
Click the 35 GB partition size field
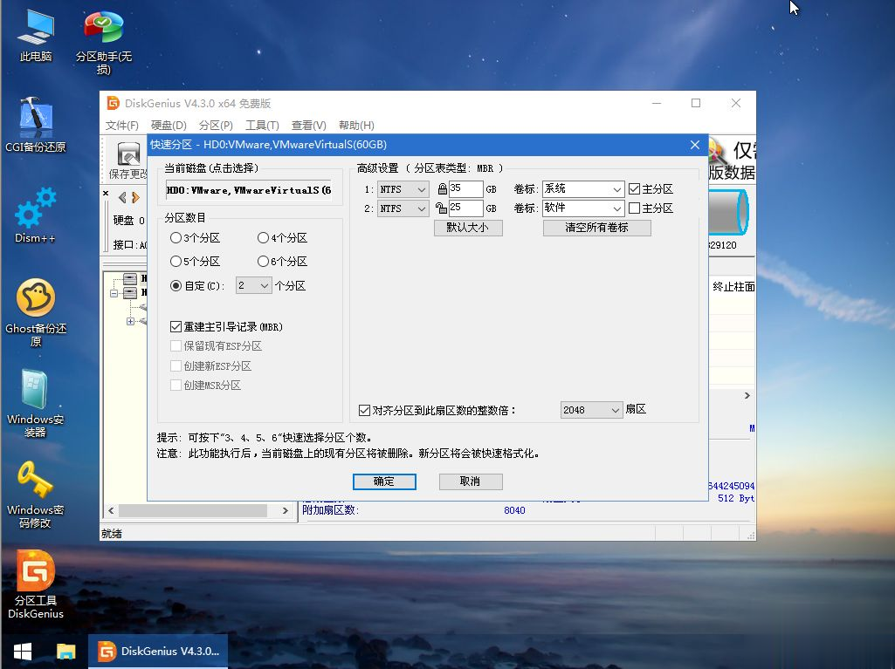click(x=467, y=188)
